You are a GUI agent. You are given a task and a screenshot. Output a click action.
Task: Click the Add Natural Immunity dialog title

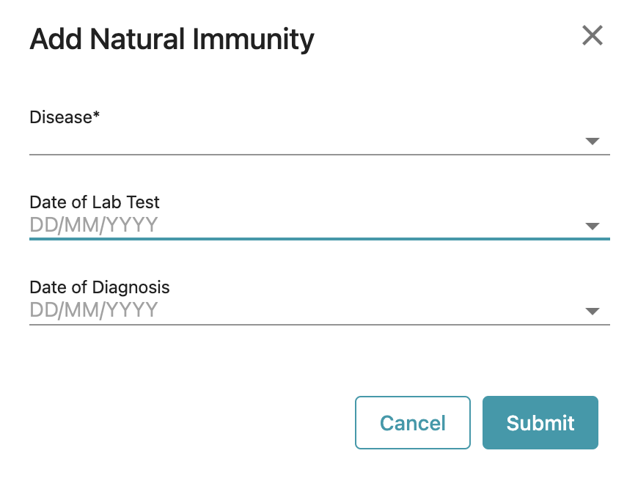pyautogui.click(x=172, y=39)
